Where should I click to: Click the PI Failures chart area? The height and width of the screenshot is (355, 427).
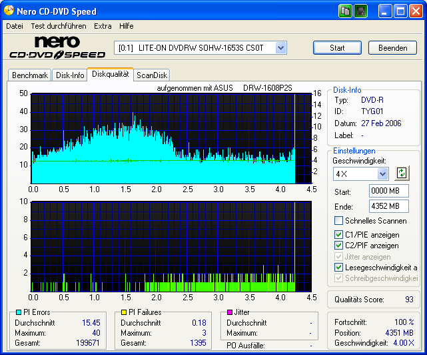[171, 247]
